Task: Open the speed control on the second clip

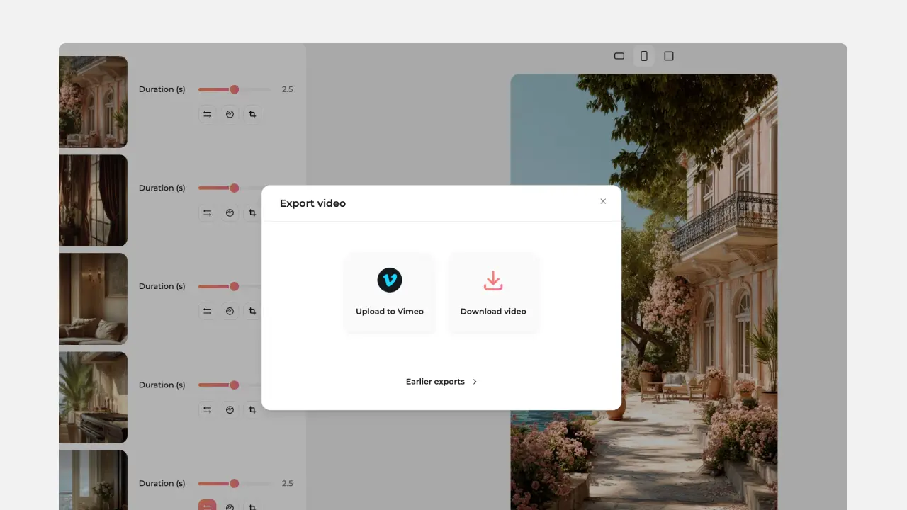Action: tap(230, 212)
